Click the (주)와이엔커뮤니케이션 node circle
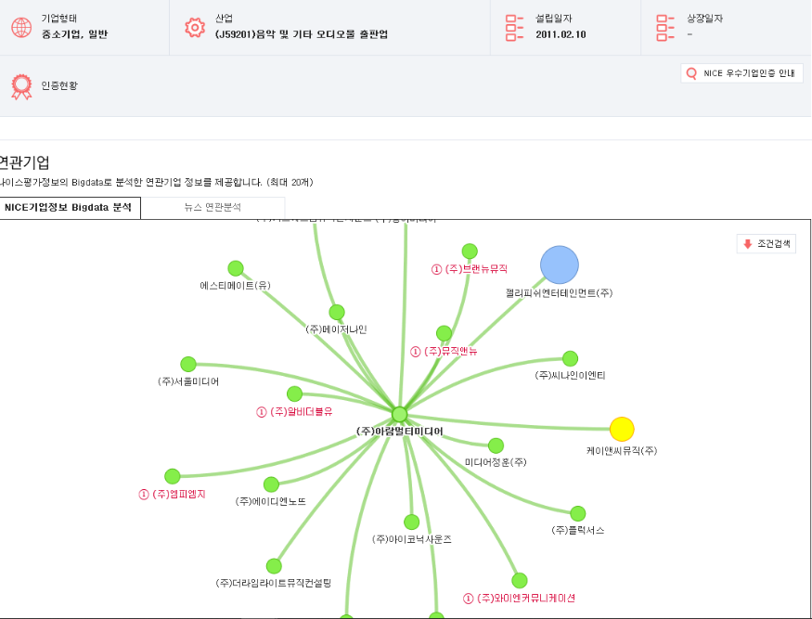This screenshot has width=812, height=619. pos(520,581)
